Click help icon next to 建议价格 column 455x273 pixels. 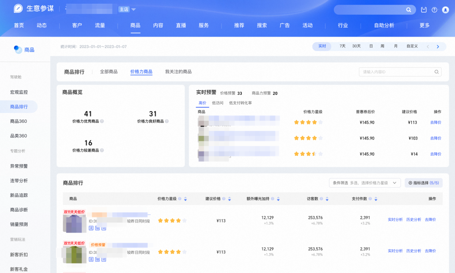[x=224, y=199]
